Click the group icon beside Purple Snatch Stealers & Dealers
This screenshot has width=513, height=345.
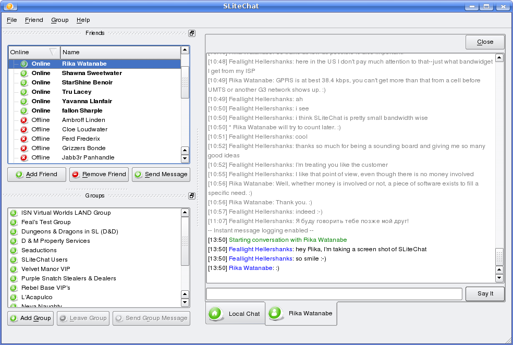14,279
